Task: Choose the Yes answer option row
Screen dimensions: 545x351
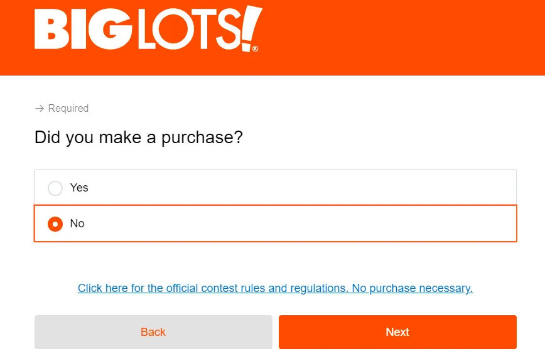Action: (283, 187)
